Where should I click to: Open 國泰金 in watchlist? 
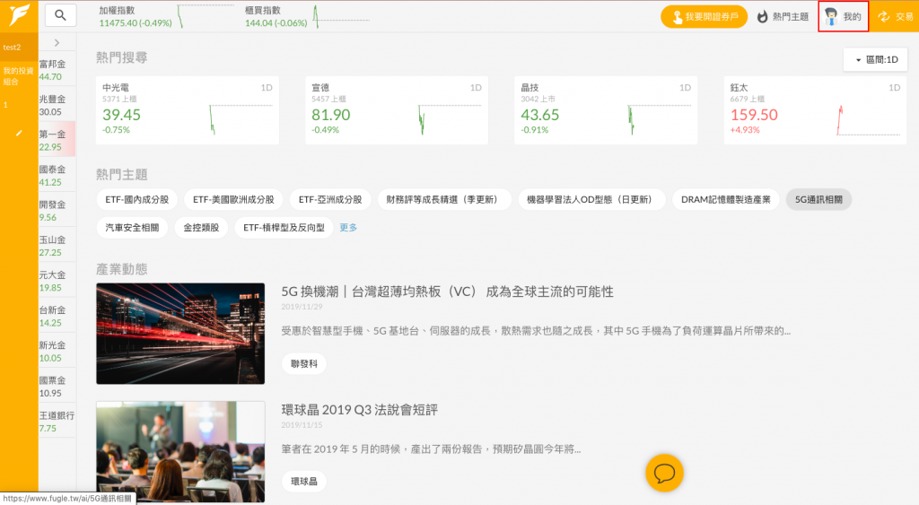(x=57, y=176)
